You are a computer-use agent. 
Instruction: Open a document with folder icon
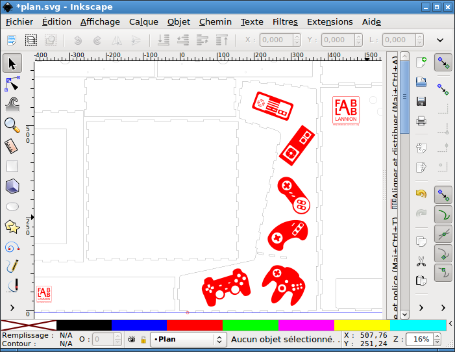421,82
